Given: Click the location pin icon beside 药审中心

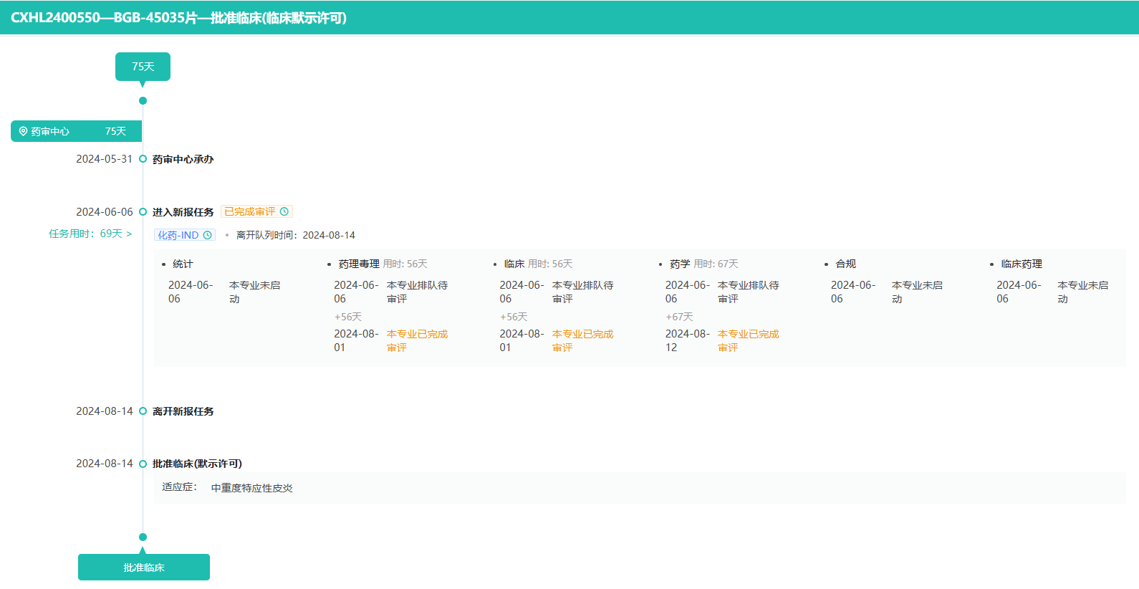Looking at the screenshot, I should (x=23, y=132).
